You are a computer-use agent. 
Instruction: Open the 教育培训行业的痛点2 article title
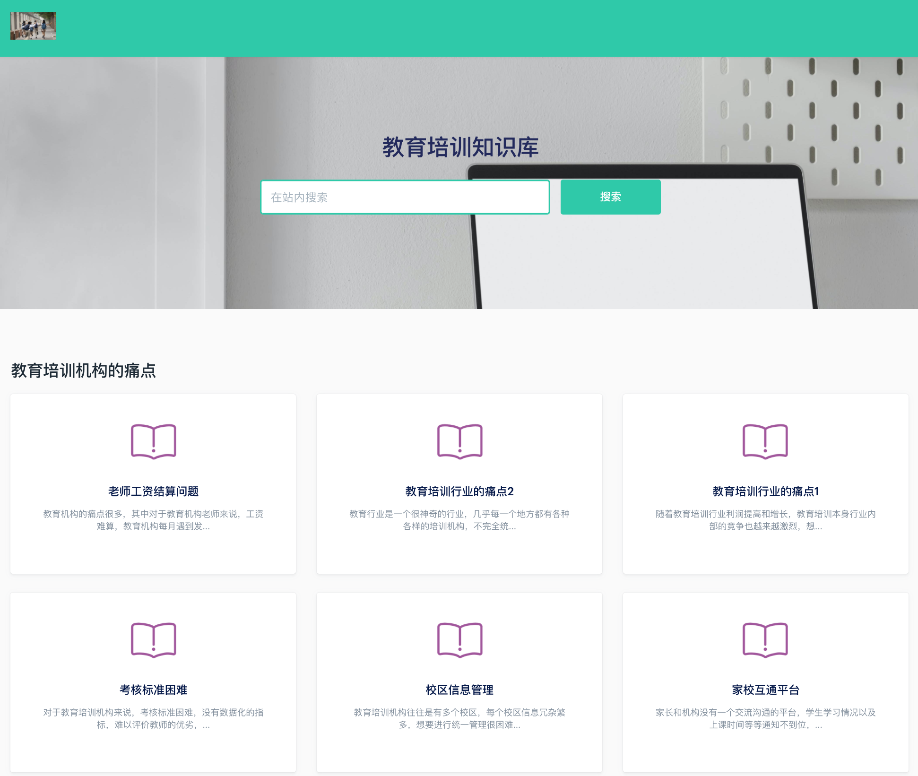459,491
